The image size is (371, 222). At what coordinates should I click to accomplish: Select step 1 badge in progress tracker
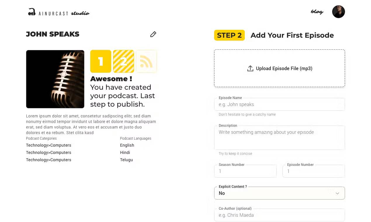tap(100, 61)
